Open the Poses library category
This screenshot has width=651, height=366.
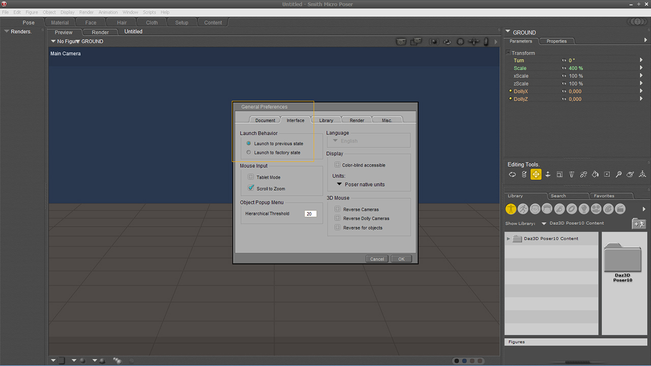point(523,209)
